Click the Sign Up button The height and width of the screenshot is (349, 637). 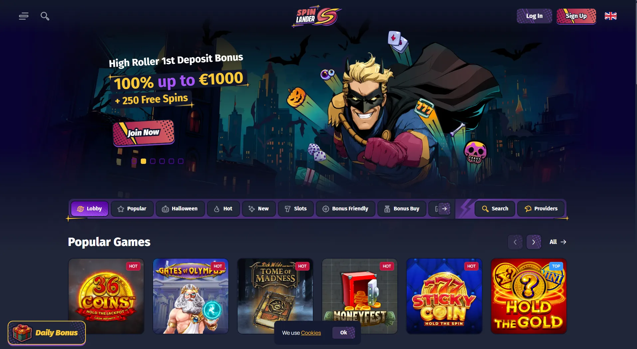pos(576,16)
